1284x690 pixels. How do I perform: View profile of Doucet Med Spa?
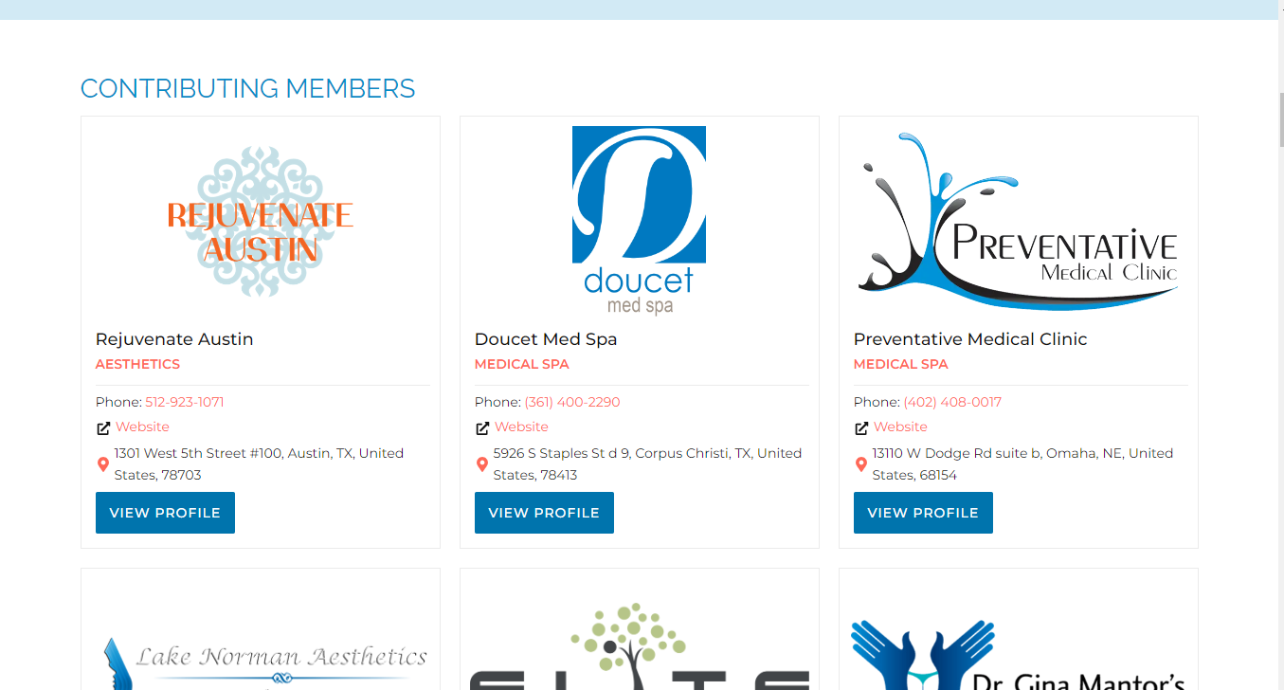tap(544, 513)
